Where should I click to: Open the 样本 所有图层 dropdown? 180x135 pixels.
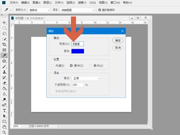coord(77,10)
